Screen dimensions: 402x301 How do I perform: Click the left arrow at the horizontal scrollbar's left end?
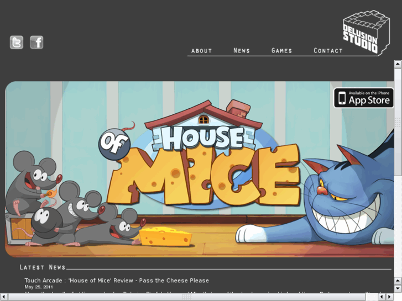(x=4, y=297)
